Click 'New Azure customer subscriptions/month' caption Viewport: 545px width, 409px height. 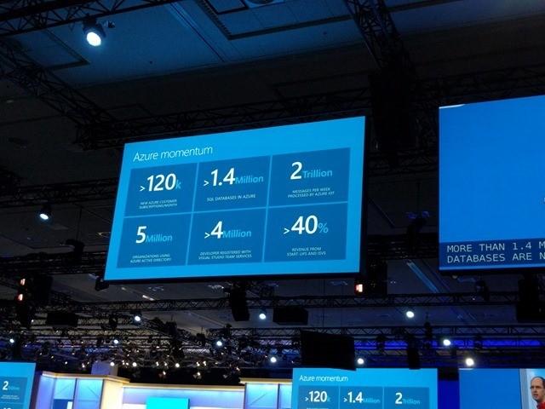(x=158, y=204)
